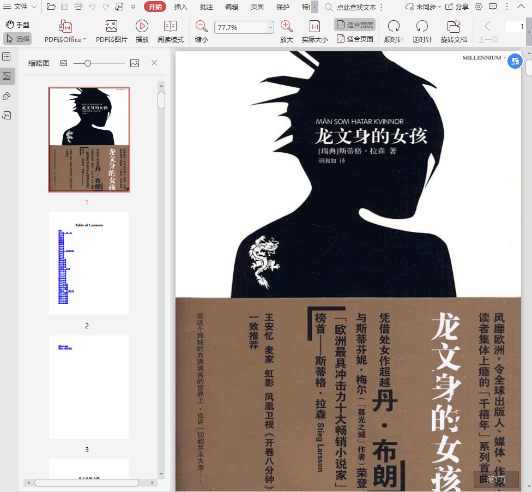Expand the quick access toolbar dropdown
The height and width of the screenshot is (492, 532).
point(134,7)
